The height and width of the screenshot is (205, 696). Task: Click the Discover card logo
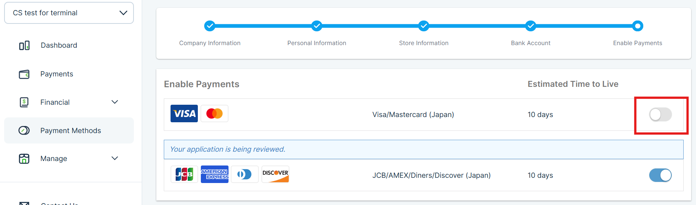pos(275,174)
